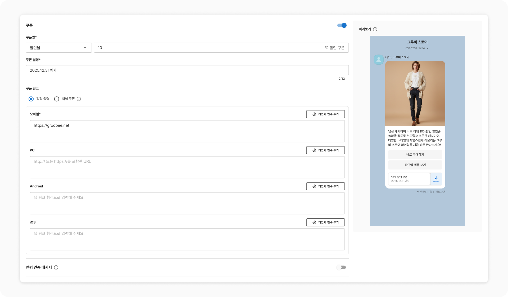Image resolution: width=508 pixels, height=297 pixels.
Task: Click the PC 개인화 변수 추가 button
Action: coord(325,150)
